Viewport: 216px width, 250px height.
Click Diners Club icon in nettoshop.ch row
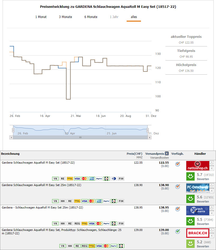click(114, 178)
